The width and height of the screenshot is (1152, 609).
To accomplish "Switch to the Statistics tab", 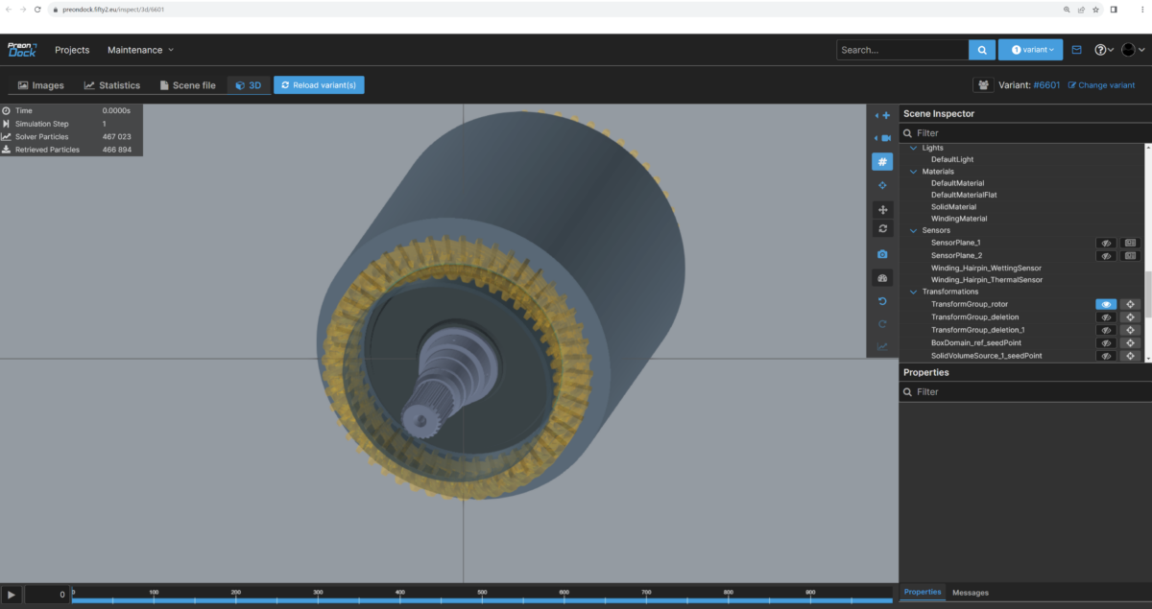I will (x=112, y=85).
